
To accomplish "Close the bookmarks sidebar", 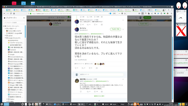I will 24,18.
